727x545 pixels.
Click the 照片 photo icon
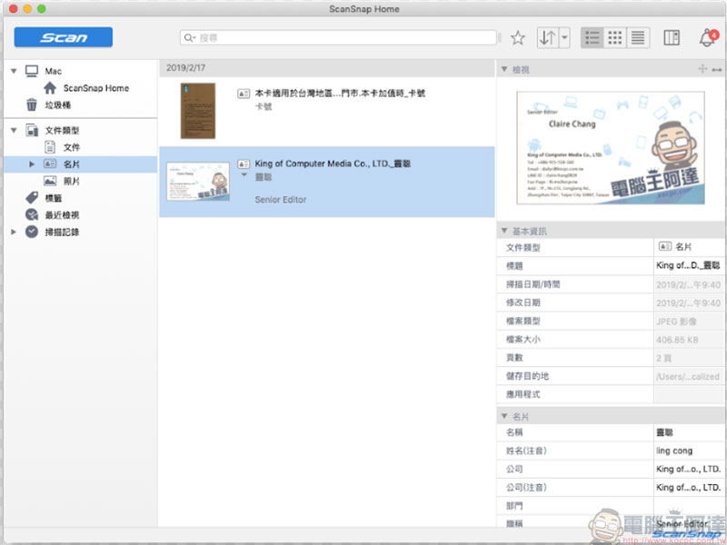(x=50, y=181)
